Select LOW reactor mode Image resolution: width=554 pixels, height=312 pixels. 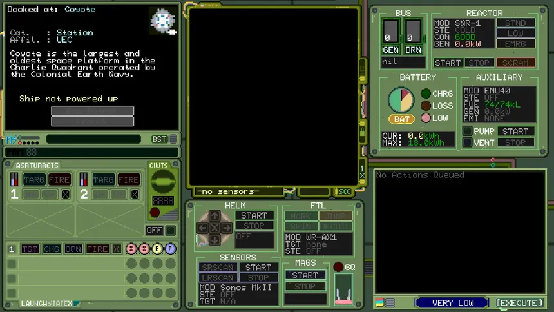pos(515,34)
